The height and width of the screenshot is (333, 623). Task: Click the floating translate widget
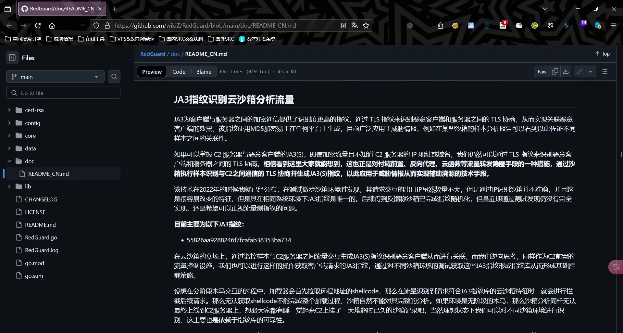tap(616, 267)
